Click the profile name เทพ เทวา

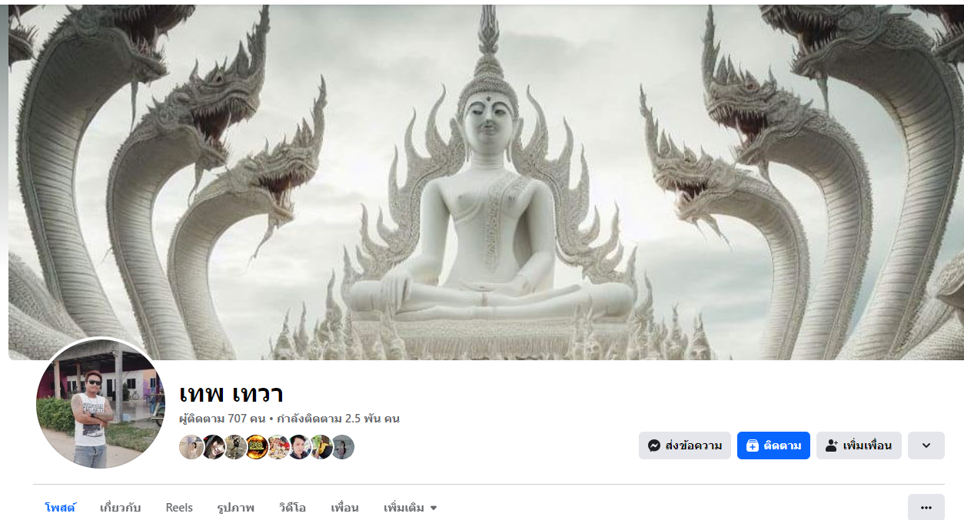tap(231, 393)
